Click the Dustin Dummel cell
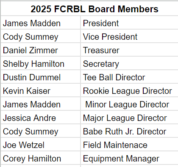 click(41, 77)
